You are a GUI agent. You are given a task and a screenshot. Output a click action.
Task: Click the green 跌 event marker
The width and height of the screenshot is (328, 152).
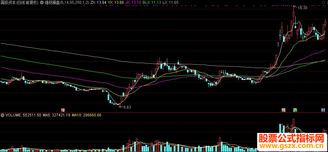pyautogui.click(x=295, y=110)
